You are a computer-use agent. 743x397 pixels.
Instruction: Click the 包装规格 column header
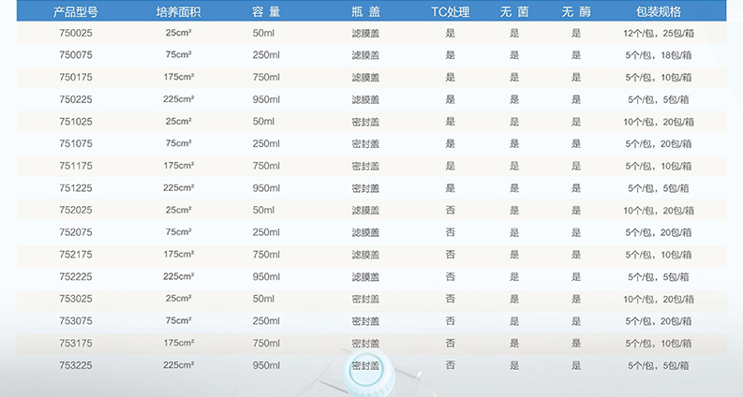659,12
